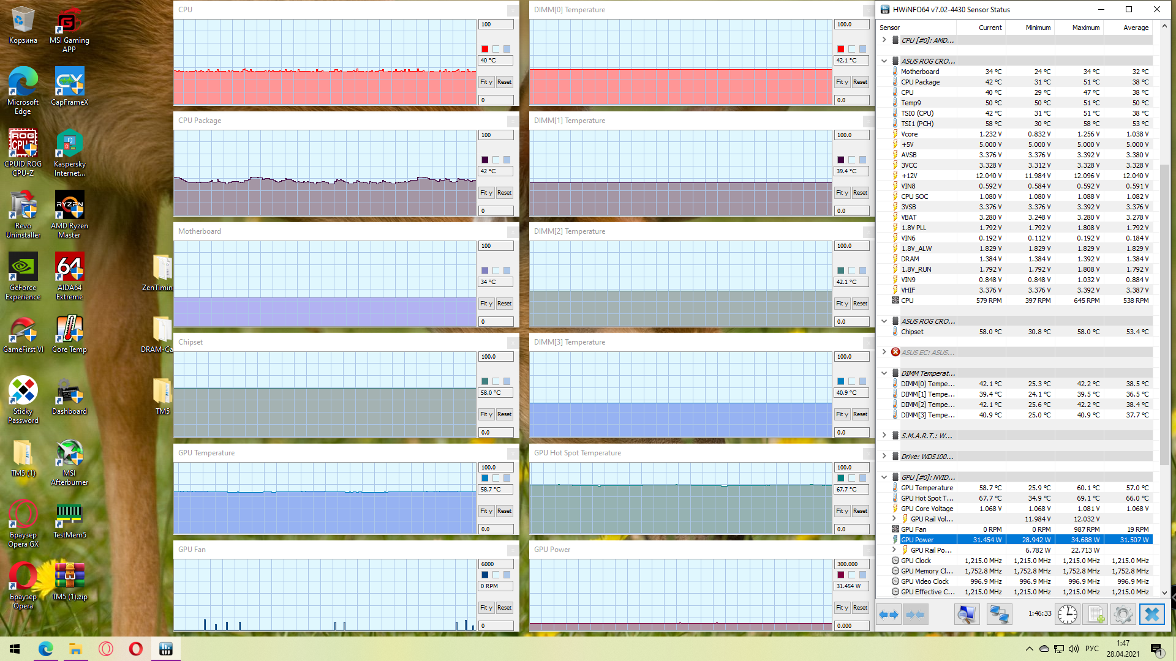Expand the S.M.A.R.T. sensor group
Screen dimensions: 1176x661
point(884,435)
